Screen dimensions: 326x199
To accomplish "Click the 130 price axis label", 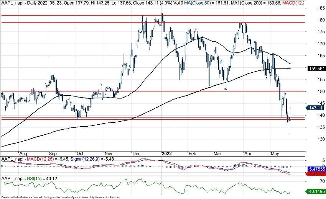I will coord(321,139).
